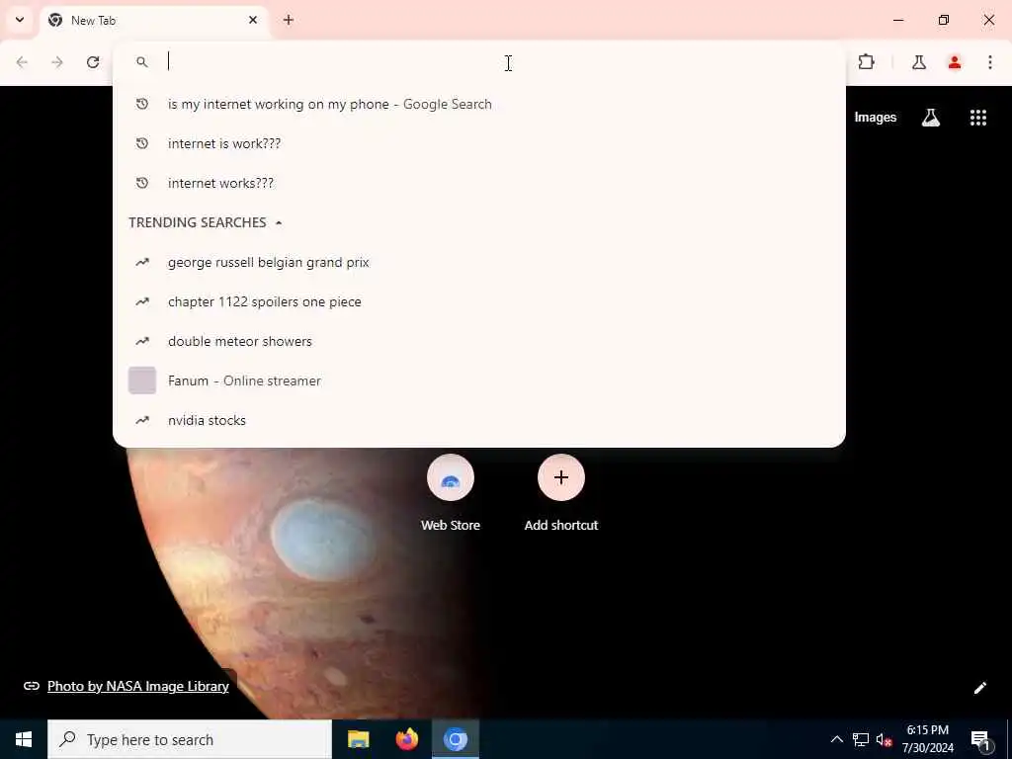Open the clock showing 6:15 PM
Viewport: 1012px width, 759px height.
(927, 739)
